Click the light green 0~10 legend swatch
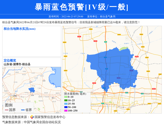 click(66, 97)
